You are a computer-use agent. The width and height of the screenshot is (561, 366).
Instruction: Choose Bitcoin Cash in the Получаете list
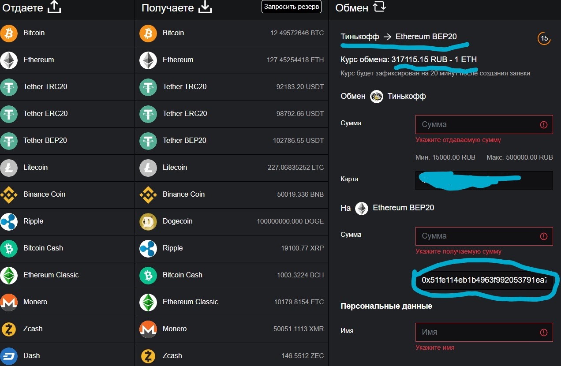tap(232, 275)
